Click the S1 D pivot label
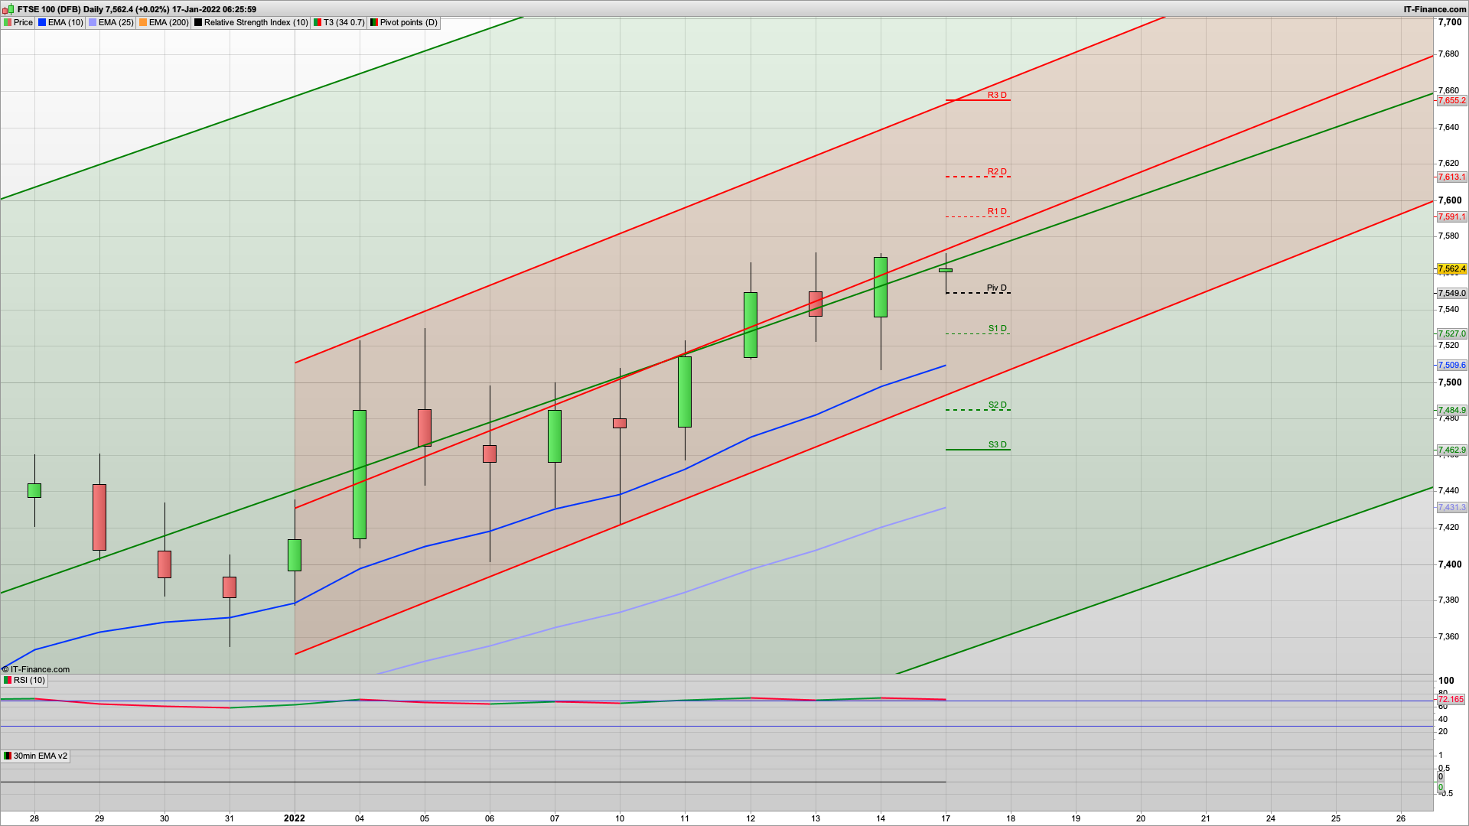This screenshot has height=826, width=1469. pyautogui.click(x=997, y=328)
